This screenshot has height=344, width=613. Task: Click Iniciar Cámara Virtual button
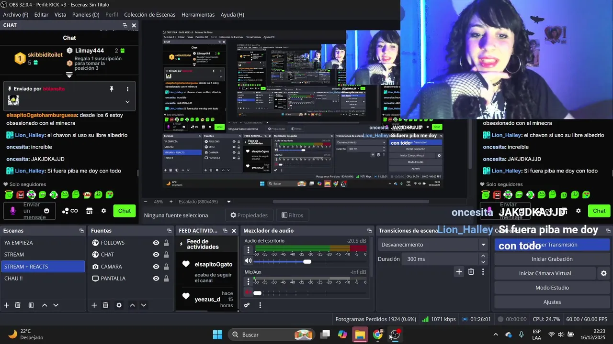coord(545,273)
